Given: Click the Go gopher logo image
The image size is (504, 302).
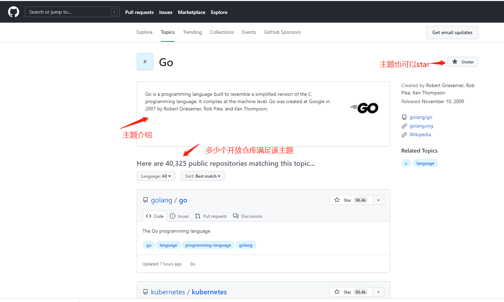Looking at the screenshot, I should [x=364, y=108].
